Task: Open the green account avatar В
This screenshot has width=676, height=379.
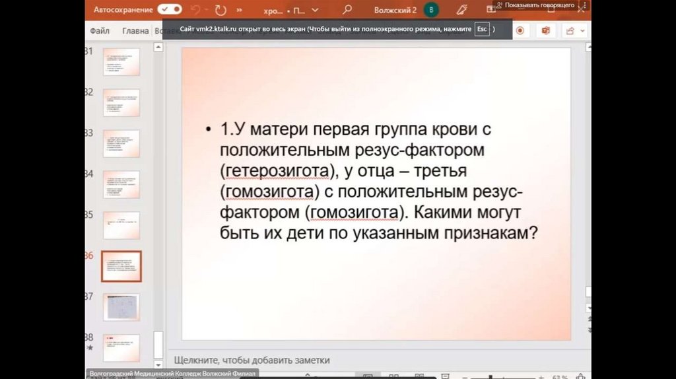Action: coord(431,10)
